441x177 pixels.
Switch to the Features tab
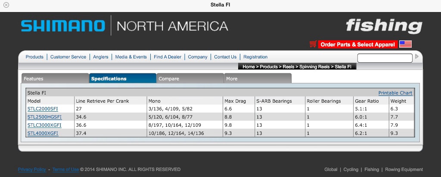[56, 78]
